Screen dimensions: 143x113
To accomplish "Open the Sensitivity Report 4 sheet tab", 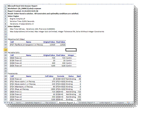I will (x=87, y=103).
